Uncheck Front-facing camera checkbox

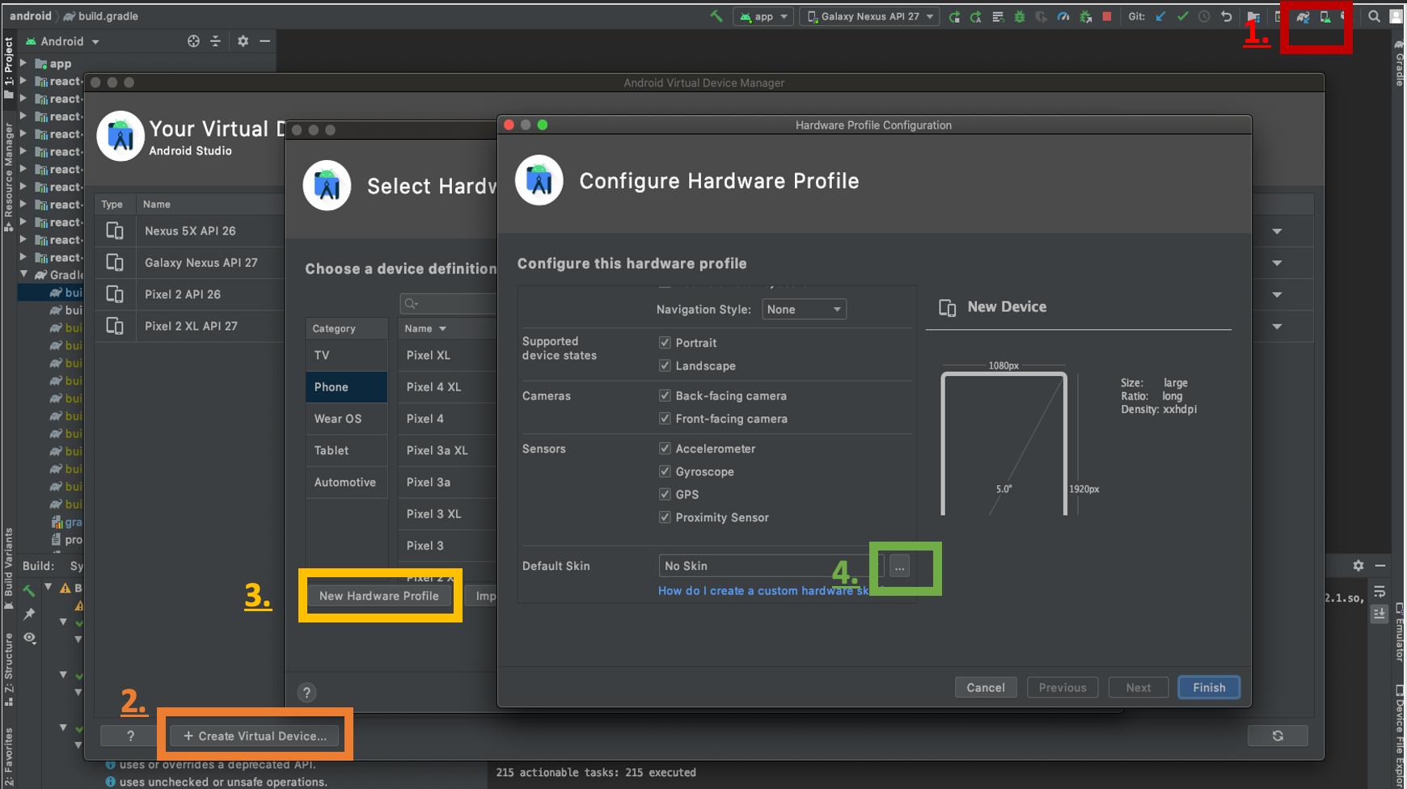tap(665, 419)
